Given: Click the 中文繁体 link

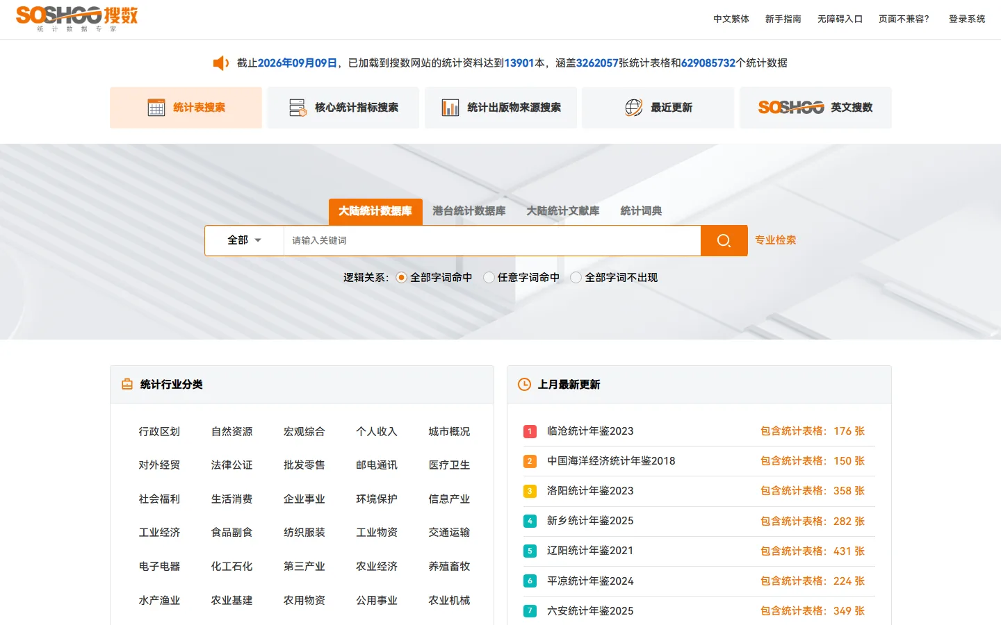Looking at the screenshot, I should coord(731,19).
